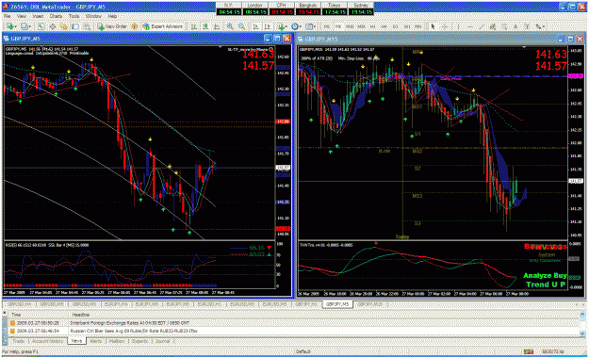Image resolution: width=589 pixels, height=357 pixels.
Task: Open the Insert menu
Action: [x=38, y=17]
